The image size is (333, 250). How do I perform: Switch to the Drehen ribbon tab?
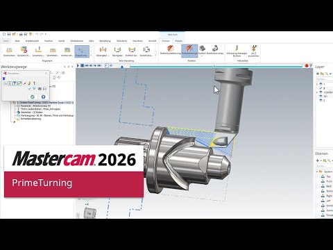coord(166,41)
